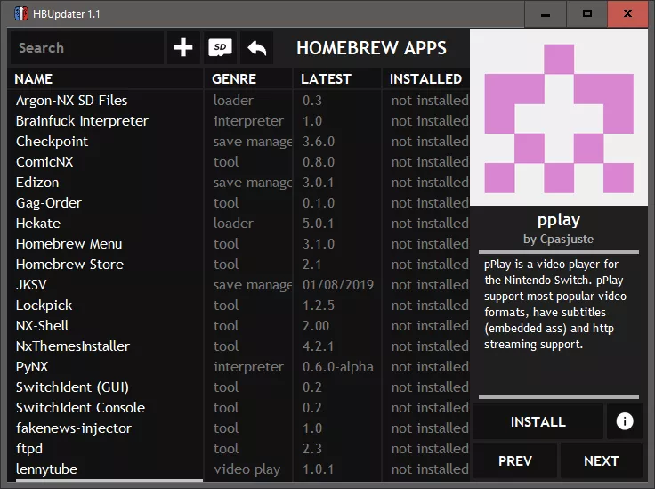The height and width of the screenshot is (489, 655).
Task: Click the plus icon to add an app
Action: pos(183,48)
